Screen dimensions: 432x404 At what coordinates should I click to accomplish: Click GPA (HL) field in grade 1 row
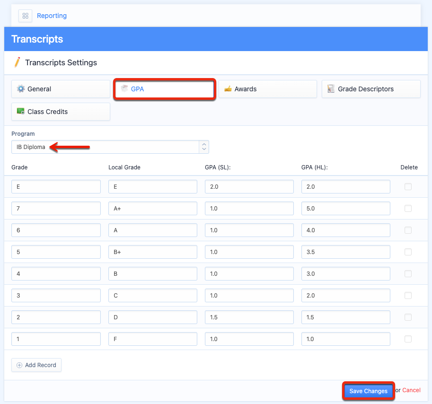tap(346, 339)
